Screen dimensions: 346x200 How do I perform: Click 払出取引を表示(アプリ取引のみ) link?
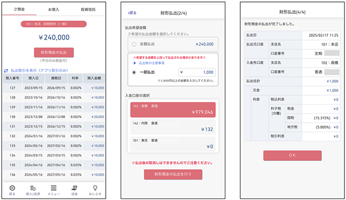[x=39, y=70]
